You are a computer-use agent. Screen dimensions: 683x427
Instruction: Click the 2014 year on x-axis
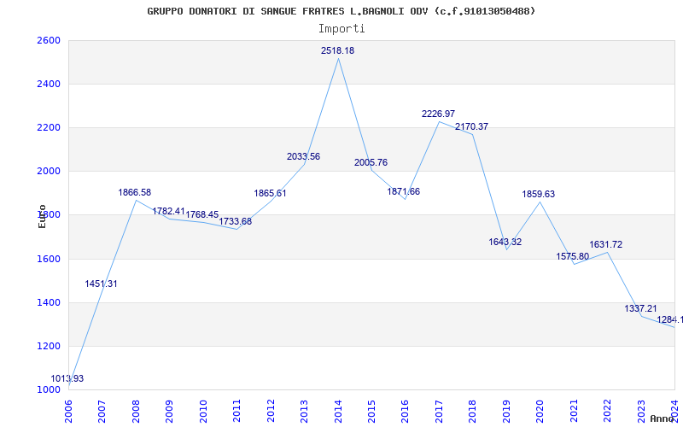(338, 409)
